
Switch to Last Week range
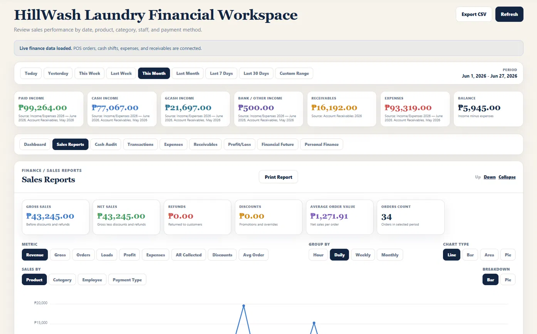121,73
